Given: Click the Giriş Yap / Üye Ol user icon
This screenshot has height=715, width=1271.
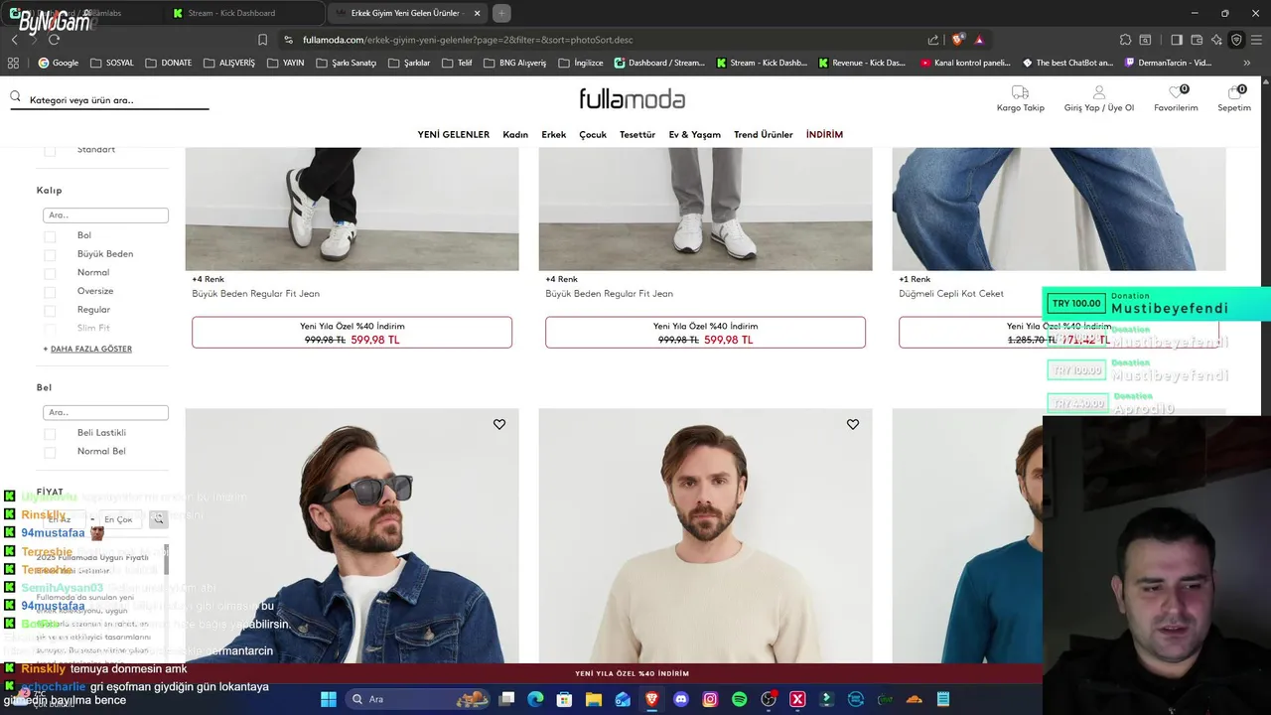Looking at the screenshot, I should click(1099, 92).
